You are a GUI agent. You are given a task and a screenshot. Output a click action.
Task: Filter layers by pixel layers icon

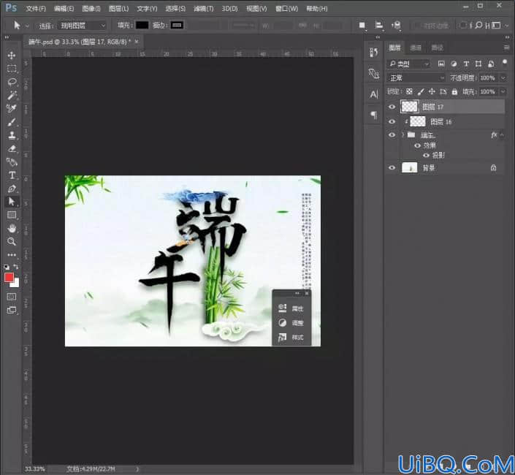pyautogui.click(x=441, y=64)
